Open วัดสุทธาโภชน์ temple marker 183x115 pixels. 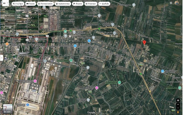(x=99, y=15)
